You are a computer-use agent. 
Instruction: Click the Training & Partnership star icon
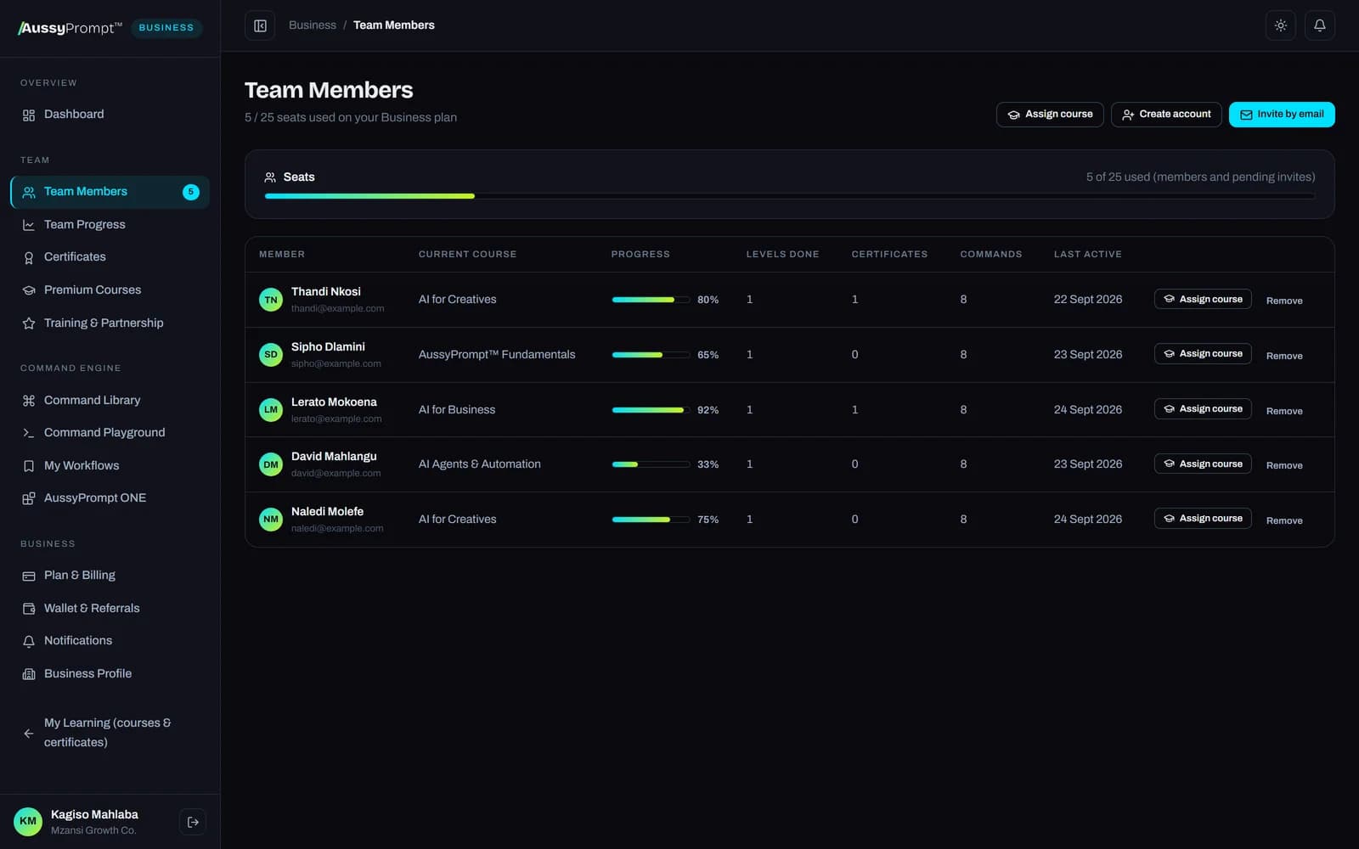[29, 323]
